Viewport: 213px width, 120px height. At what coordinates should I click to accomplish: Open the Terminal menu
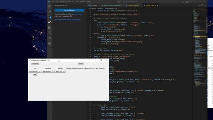click(83, 2)
